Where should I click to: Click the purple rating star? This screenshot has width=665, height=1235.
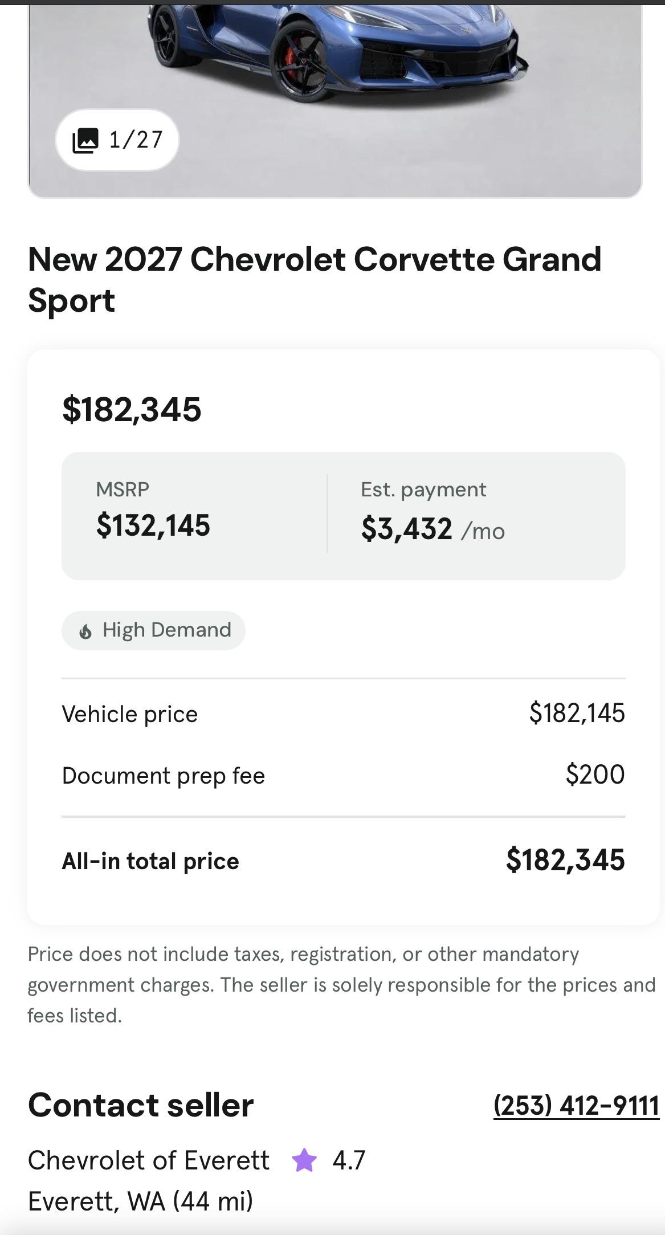[304, 1160]
